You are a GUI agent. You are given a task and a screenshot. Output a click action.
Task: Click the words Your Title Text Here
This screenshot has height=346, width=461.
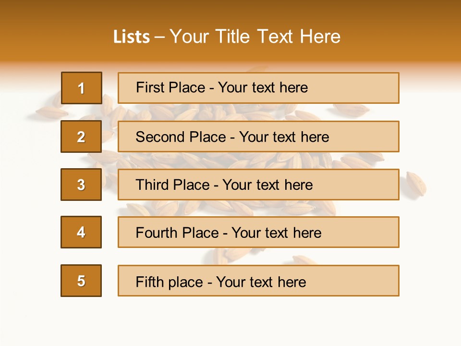(255, 37)
